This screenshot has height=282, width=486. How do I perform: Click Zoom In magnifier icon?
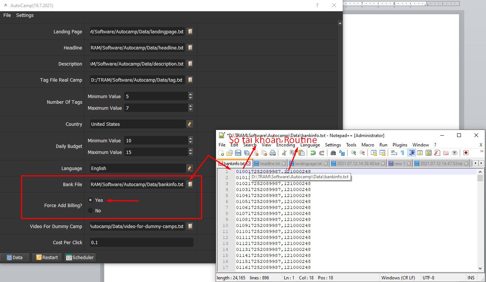pos(353,153)
